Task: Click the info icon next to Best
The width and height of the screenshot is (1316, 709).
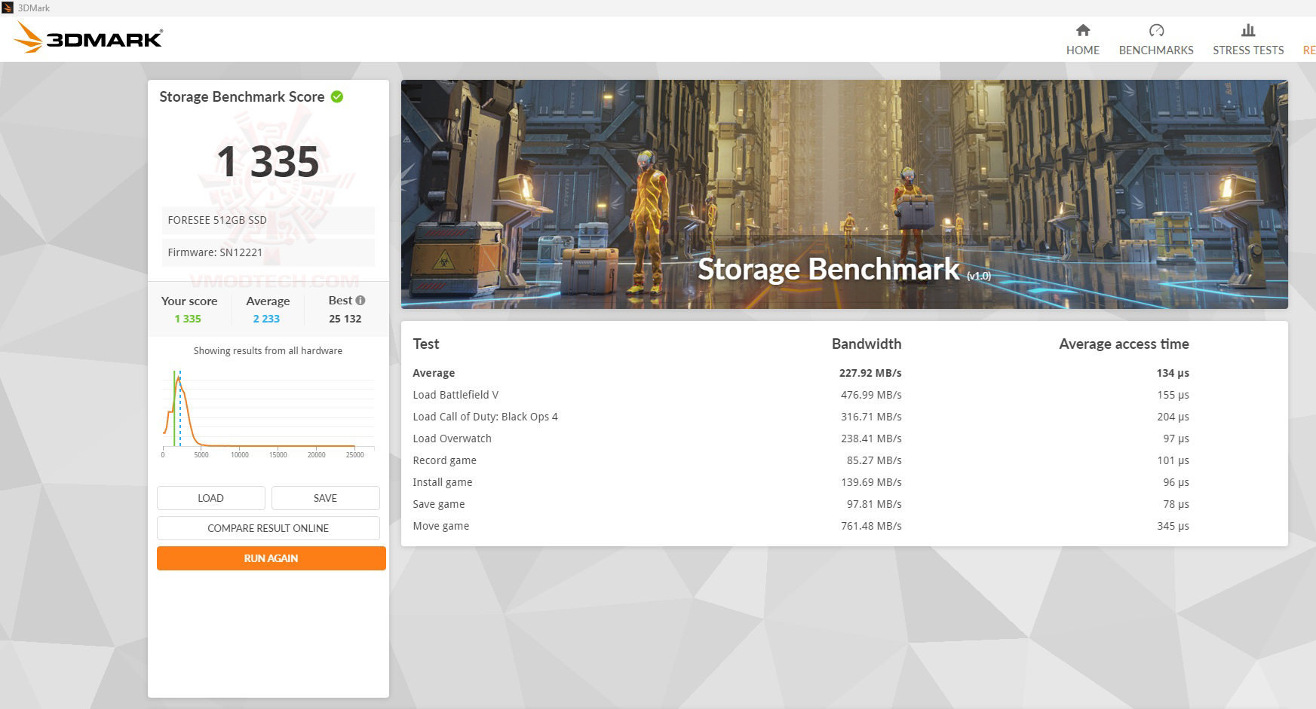Action: point(360,300)
